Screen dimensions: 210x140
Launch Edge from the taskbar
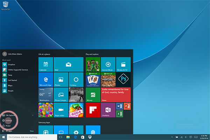tap(75, 137)
